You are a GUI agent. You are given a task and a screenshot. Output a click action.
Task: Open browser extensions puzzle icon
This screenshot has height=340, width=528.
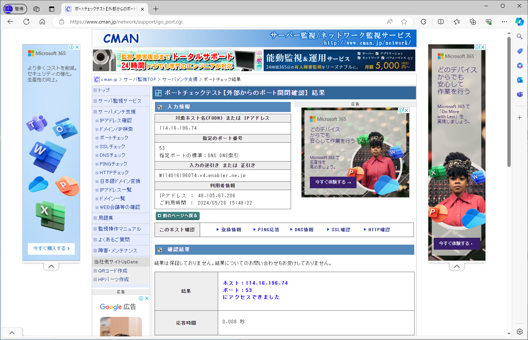424,22
